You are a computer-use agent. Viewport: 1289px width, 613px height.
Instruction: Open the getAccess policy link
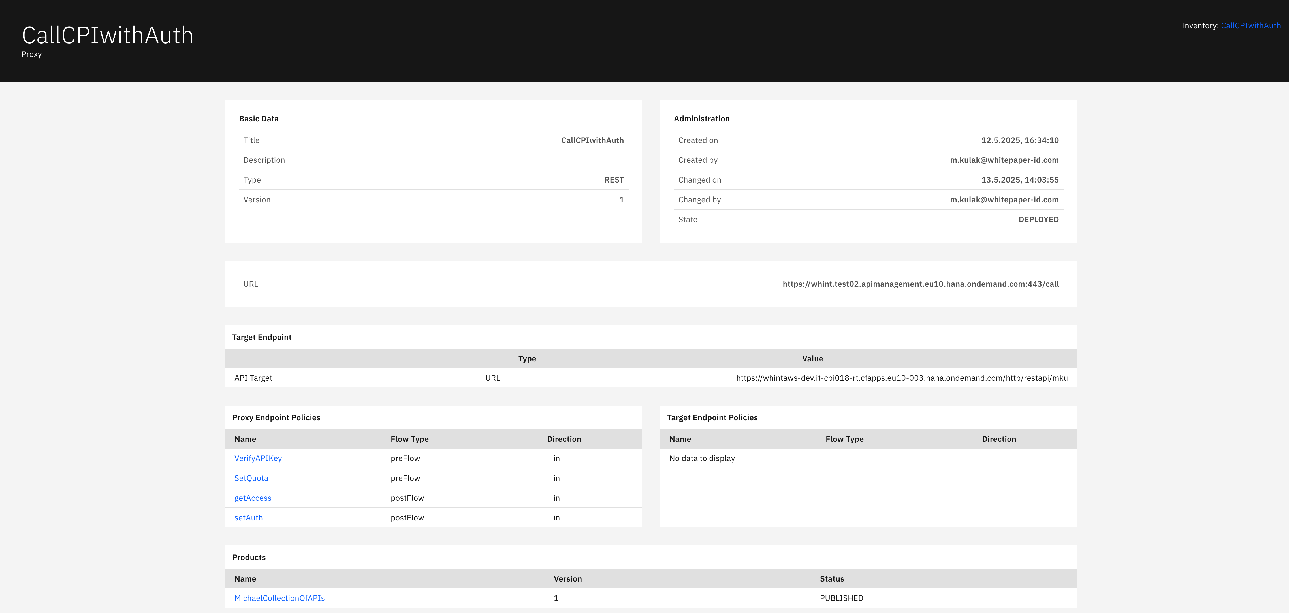(253, 498)
